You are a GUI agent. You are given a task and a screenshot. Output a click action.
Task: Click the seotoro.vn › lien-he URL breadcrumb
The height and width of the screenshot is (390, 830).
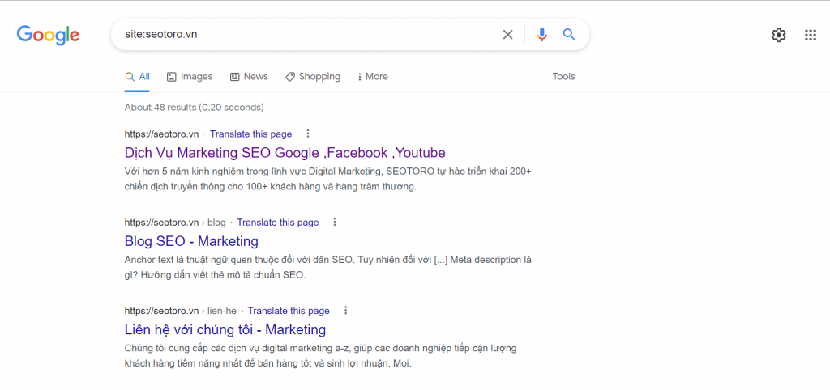(181, 311)
